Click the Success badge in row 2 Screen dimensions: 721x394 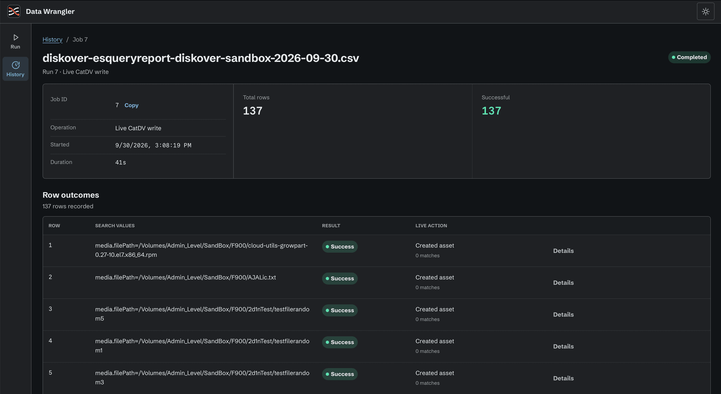pos(340,278)
